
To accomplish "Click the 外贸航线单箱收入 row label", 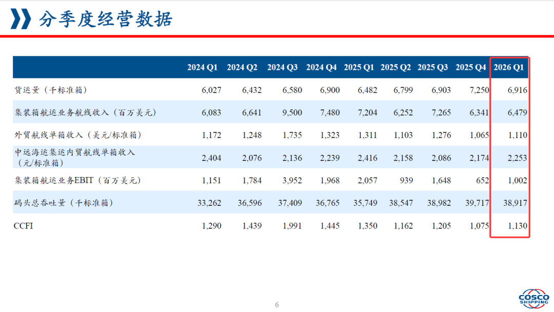I will pyautogui.click(x=77, y=135).
